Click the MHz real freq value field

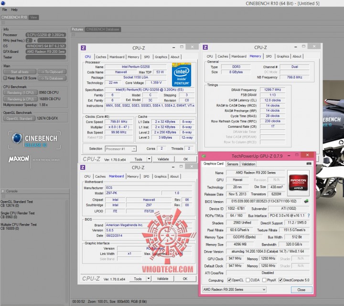coord(52,40)
